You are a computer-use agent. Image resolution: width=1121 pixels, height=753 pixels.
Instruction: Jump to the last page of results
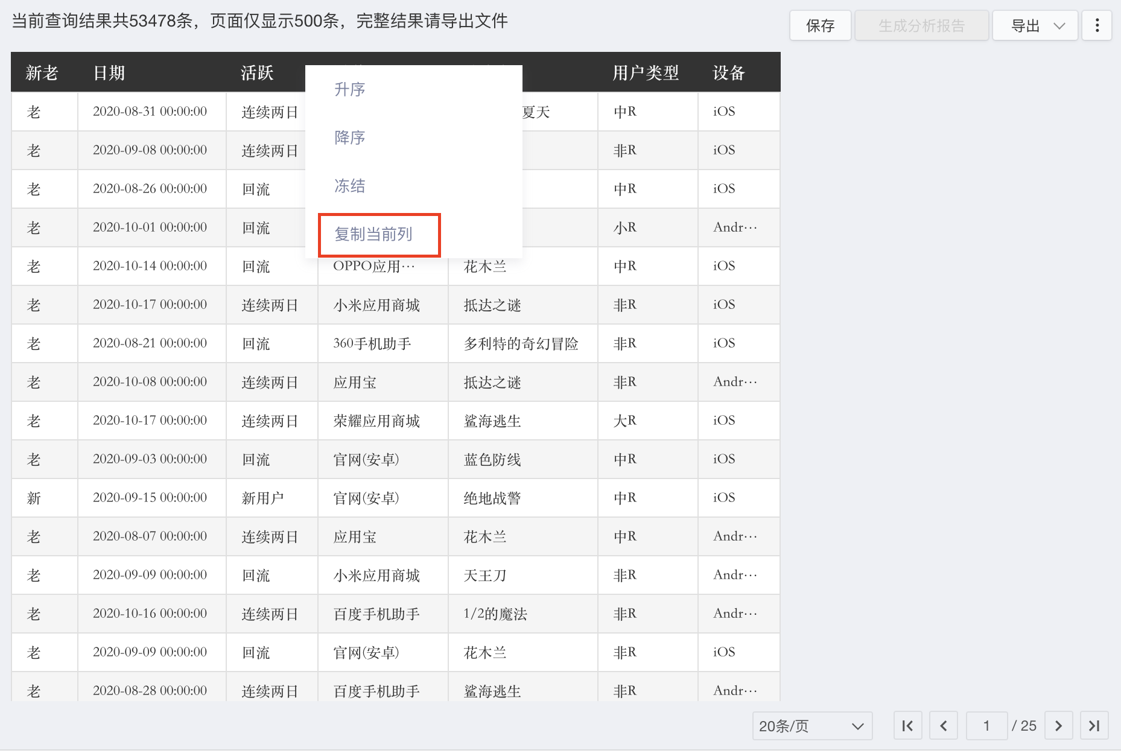(1095, 726)
